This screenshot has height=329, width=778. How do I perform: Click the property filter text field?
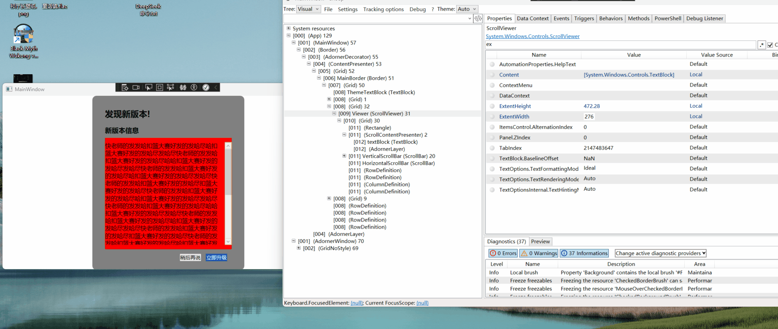620,45
